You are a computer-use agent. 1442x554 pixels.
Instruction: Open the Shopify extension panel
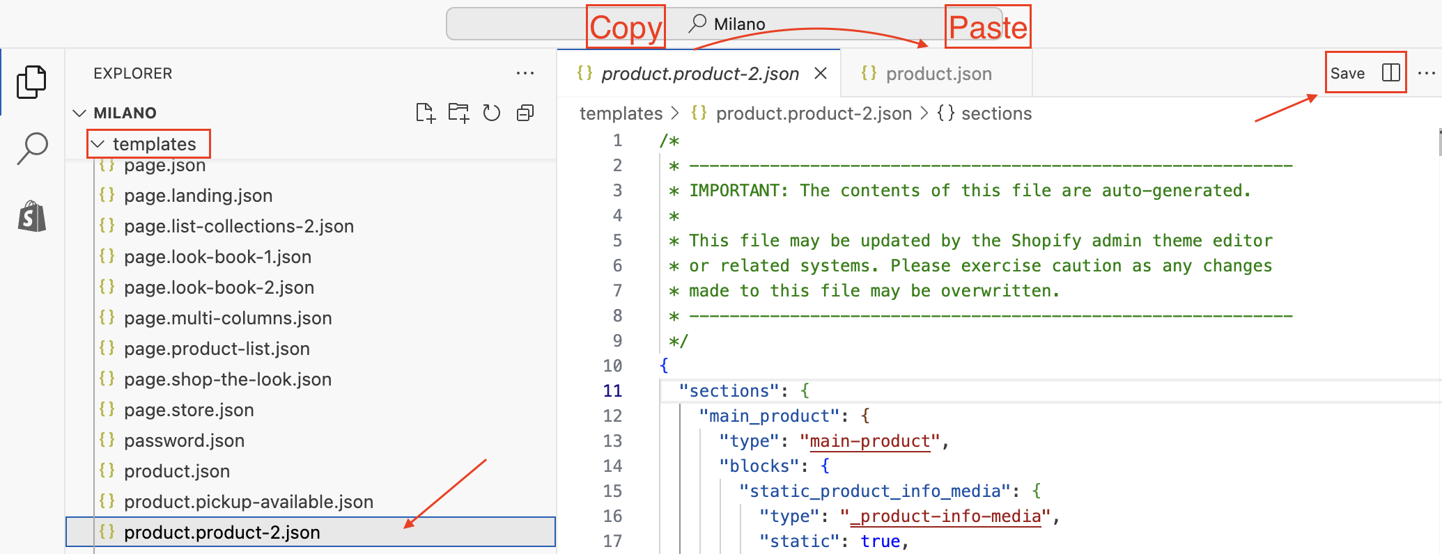click(32, 216)
